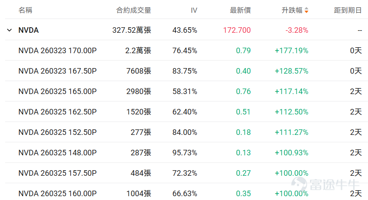Click NVDA change -3.28%
368x200 pixels.
[x=296, y=30]
